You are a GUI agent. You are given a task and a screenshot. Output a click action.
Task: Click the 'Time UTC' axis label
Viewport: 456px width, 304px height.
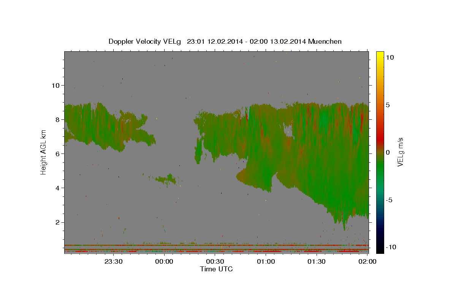[216, 269]
